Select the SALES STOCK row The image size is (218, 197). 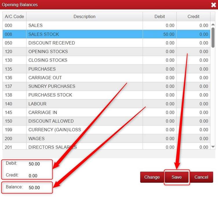pyautogui.click(x=106, y=34)
